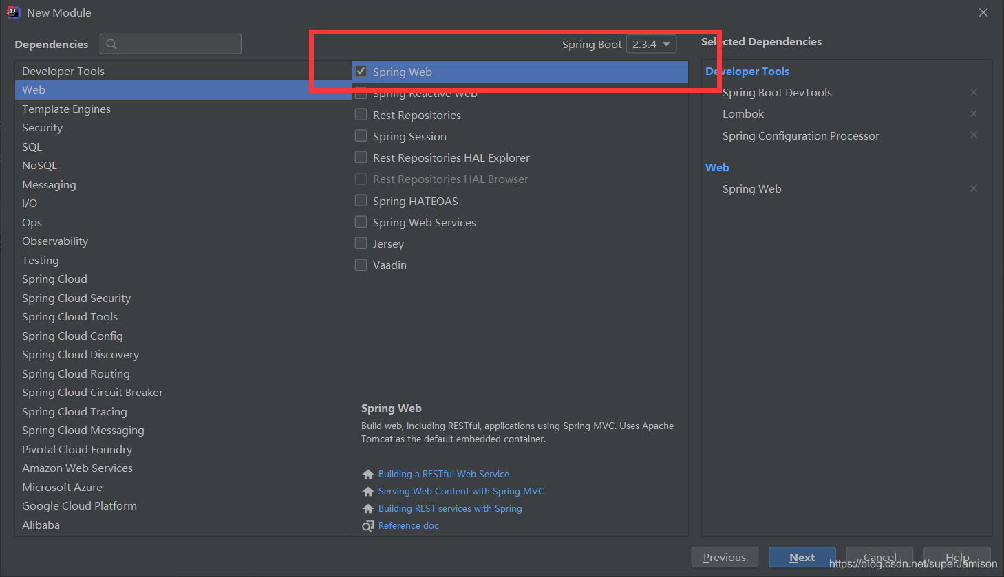This screenshot has height=577, width=1004.
Task: Open Building a RESTful Web Service link
Action: (444, 474)
